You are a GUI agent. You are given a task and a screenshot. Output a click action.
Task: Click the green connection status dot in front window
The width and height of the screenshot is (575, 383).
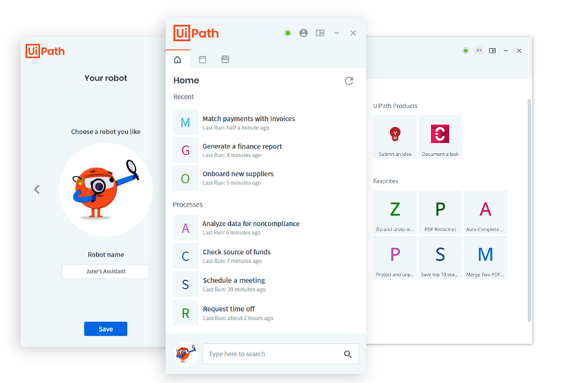point(288,33)
